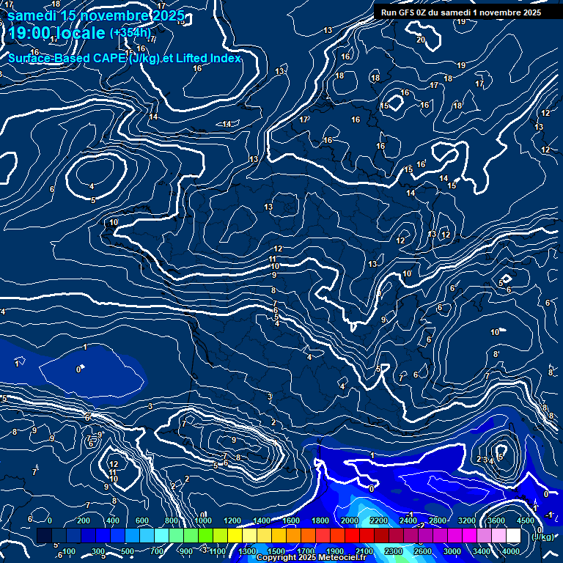The height and width of the screenshot is (563, 563).
Task: Click the '1500' label below the color scale
Action: pyautogui.click(x=276, y=551)
